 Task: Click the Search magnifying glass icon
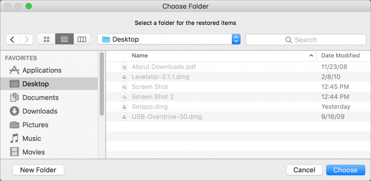click(288, 40)
